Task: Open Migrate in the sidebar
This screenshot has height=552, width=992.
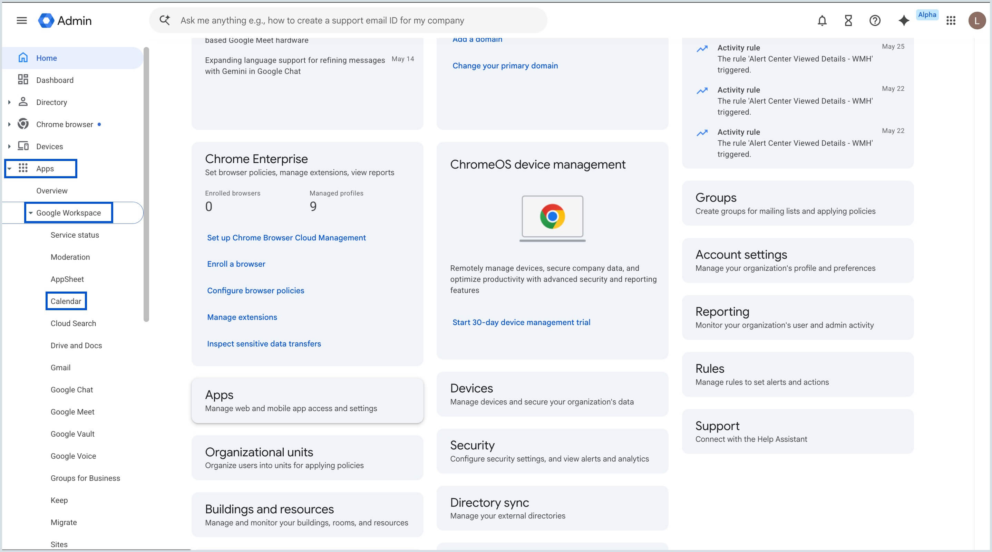Action: (x=64, y=522)
